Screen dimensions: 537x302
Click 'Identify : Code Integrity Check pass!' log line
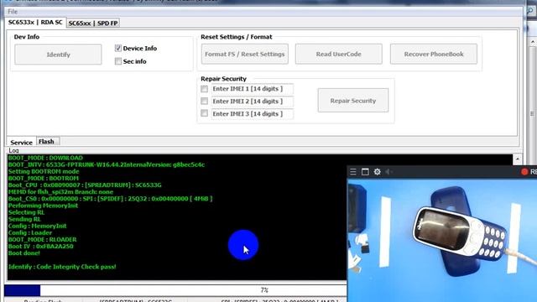62,267
